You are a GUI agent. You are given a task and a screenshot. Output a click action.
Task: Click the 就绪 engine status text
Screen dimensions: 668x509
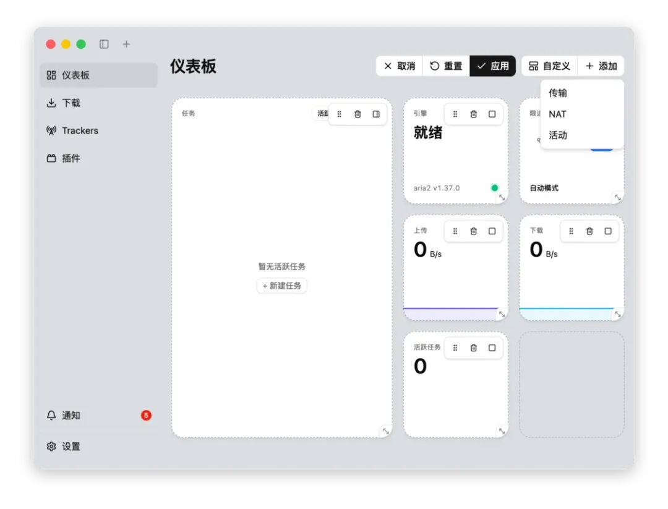coord(428,133)
